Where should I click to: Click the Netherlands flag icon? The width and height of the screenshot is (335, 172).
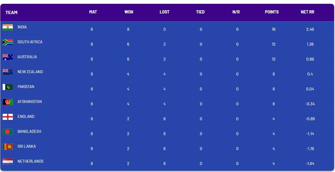pos(8,161)
